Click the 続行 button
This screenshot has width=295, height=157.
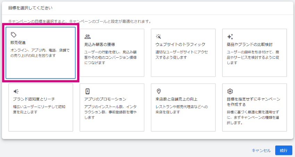click(284, 150)
